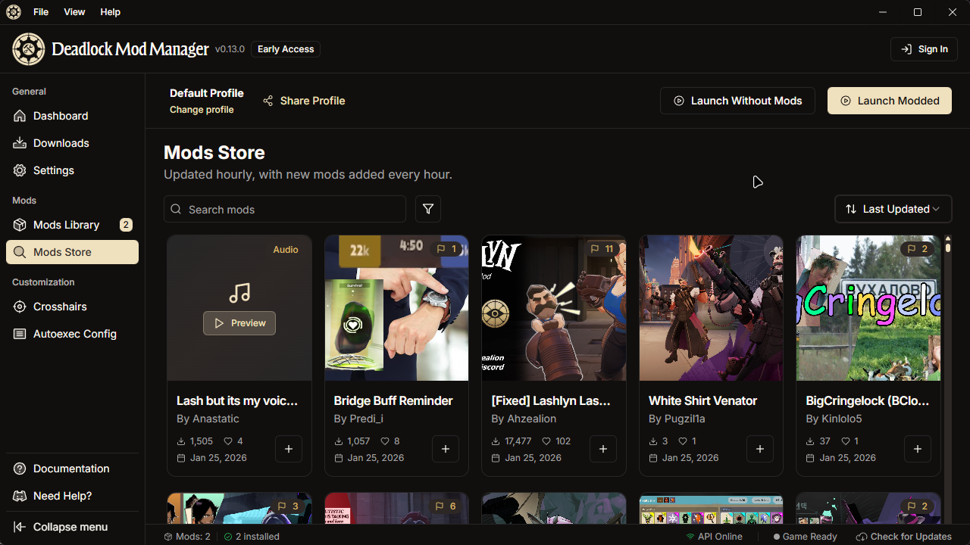Click the Share Profile icon

pos(267,100)
